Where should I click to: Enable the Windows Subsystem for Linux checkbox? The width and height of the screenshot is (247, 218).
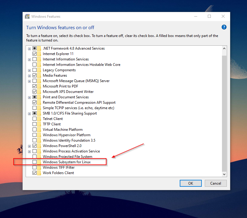[x=34, y=162]
